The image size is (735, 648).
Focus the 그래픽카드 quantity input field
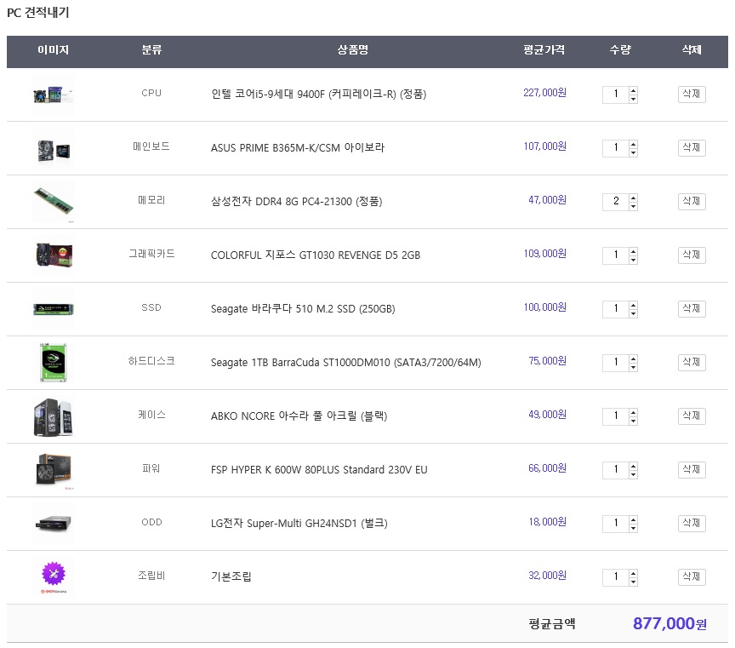click(x=615, y=255)
